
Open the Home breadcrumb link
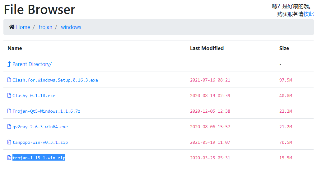23,27
